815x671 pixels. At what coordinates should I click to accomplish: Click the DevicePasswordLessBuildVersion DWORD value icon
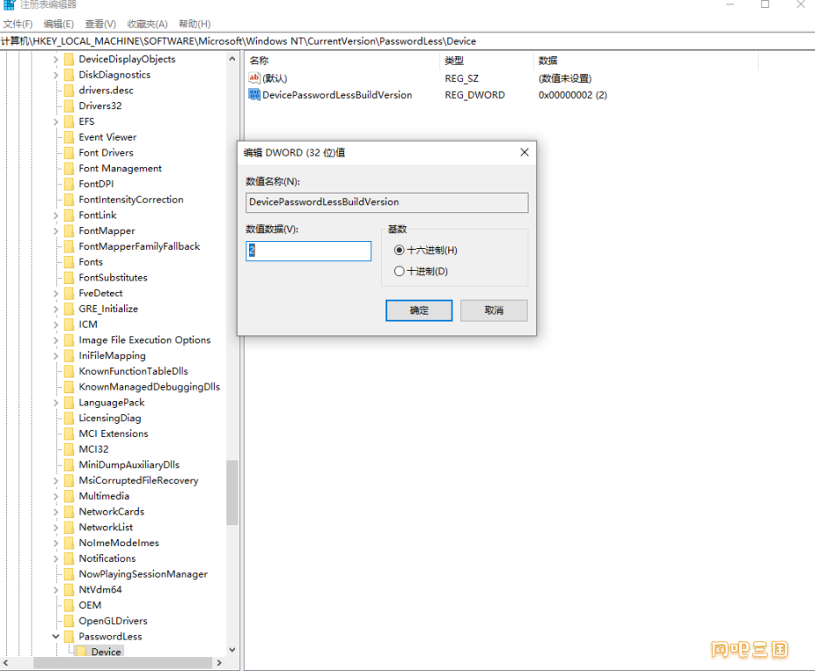(x=254, y=94)
